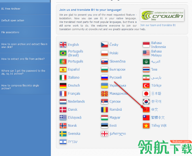Click the Vietnam flag icon
192x156 pixels.
click(146, 126)
